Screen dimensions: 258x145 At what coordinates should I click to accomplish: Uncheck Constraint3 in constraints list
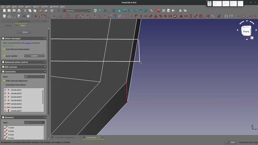(5, 97)
